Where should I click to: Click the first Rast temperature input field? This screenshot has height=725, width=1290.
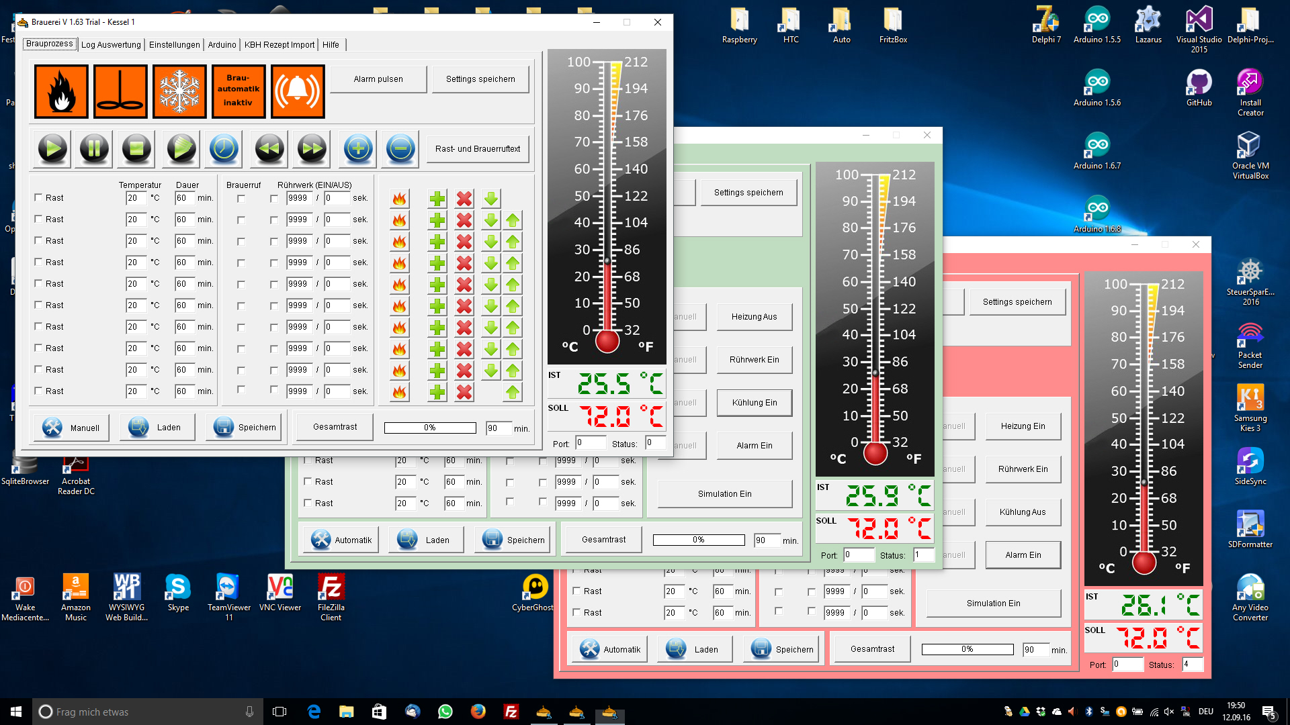coord(135,198)
